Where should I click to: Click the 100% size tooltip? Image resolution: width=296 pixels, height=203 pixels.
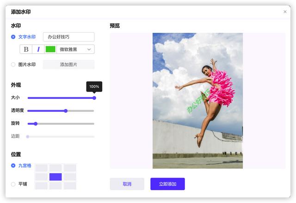coord(94,86)
